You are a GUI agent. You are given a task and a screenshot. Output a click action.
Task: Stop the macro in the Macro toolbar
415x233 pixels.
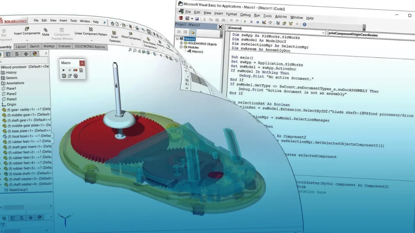(70, 70)
